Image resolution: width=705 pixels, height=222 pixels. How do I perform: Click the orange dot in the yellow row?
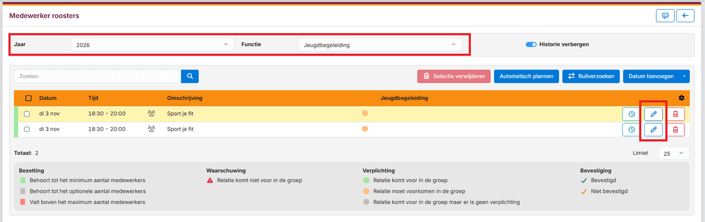pos(365,113)
